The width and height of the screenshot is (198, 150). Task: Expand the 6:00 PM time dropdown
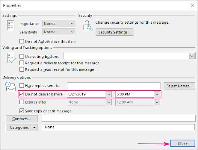point(157,94)
